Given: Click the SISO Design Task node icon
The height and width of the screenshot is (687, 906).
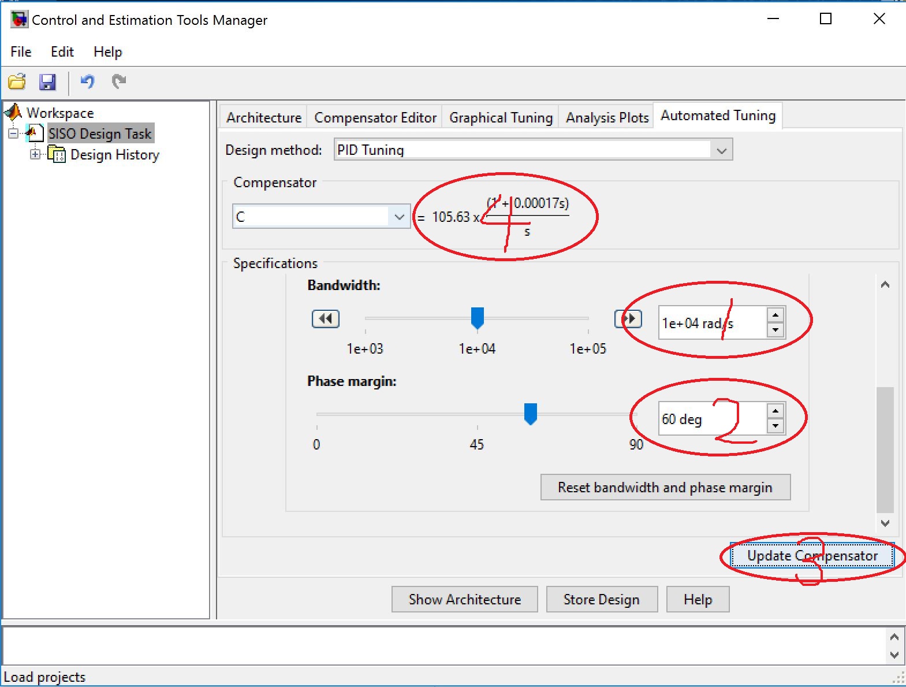Looking at the screenshot, I should pyautogui.click(x=35, y=133).
